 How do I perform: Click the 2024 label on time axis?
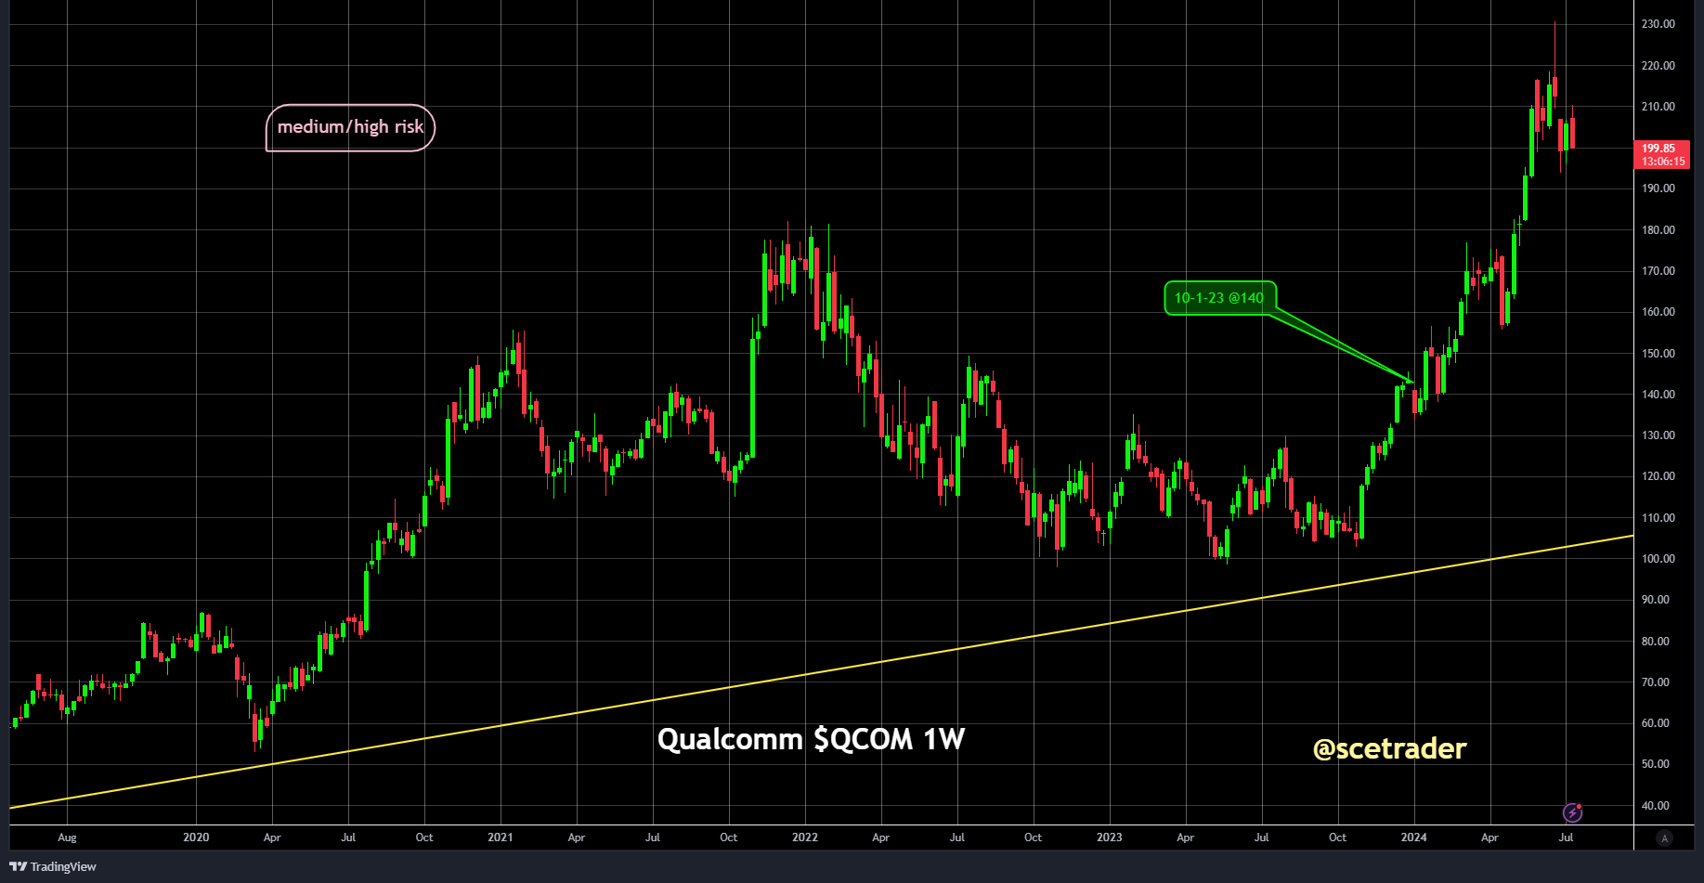point(1414,838)
